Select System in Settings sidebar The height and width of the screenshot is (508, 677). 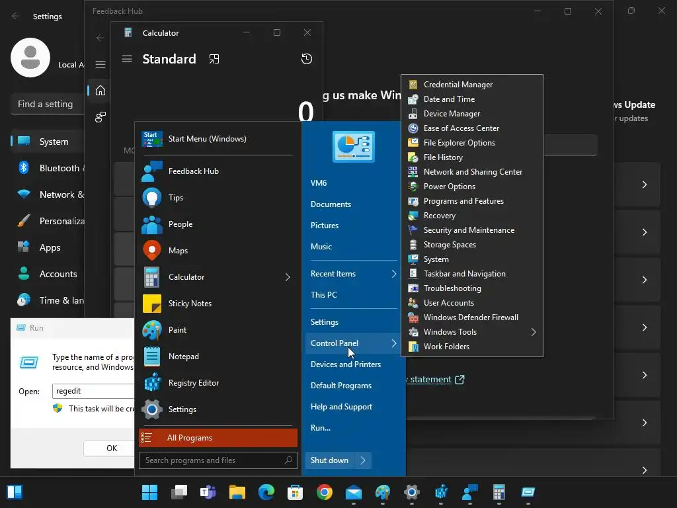tap(48, 142)
